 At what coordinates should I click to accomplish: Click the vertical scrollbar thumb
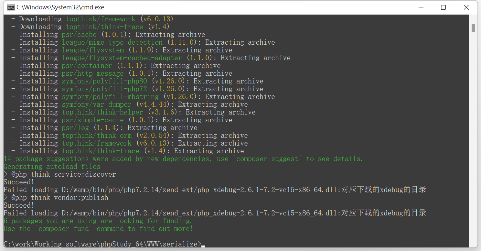473,28
